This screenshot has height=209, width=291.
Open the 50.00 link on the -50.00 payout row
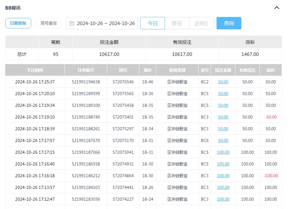(x=223, y=117)
